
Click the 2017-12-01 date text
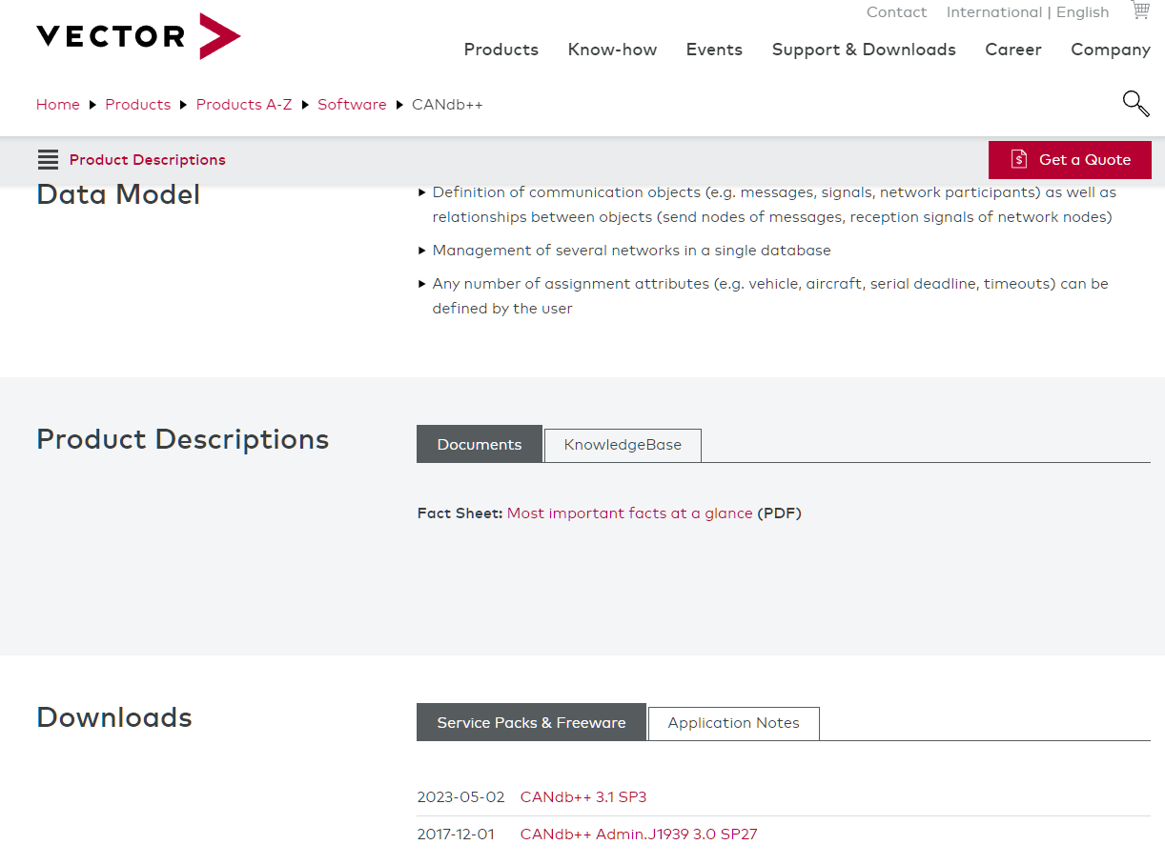tap(456, 835)
